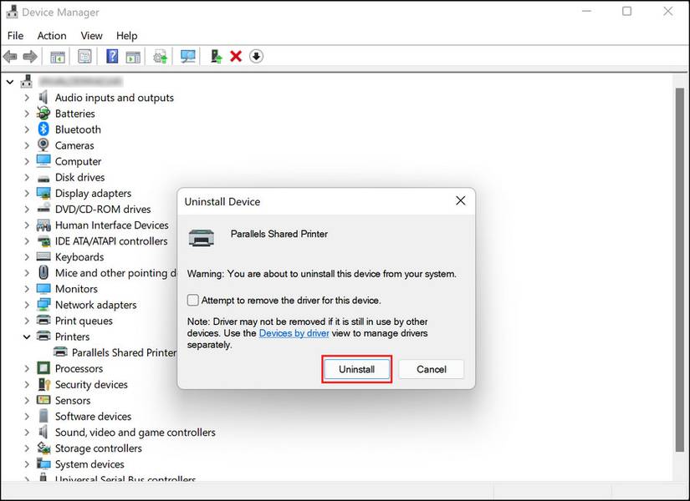Image resolution: width=690 pixels, height=501 pixels.
Task: Expand the Bluetooth category
Action: point(26,129)
